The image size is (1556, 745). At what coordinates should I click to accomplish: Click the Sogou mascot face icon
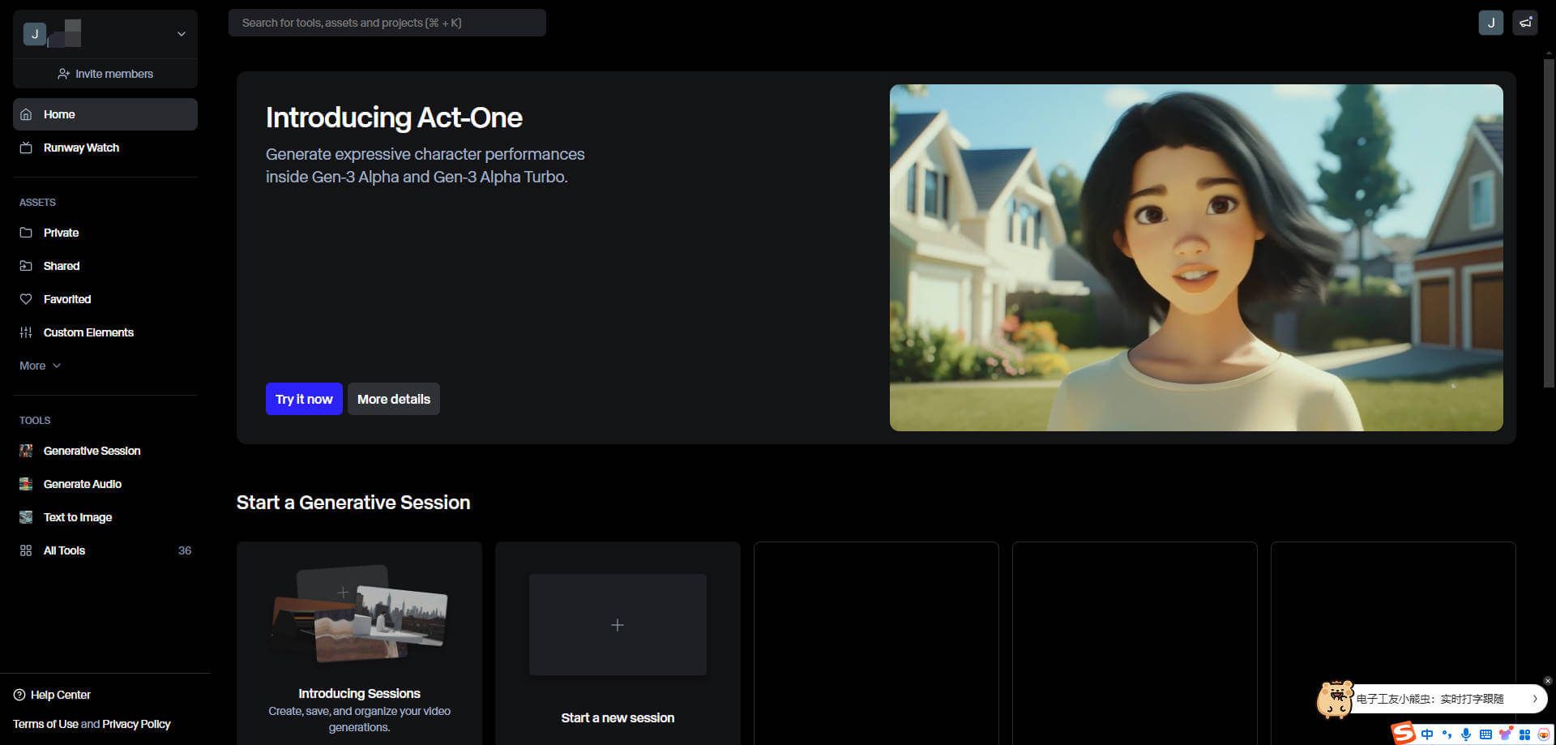[x=1544, y=734]
